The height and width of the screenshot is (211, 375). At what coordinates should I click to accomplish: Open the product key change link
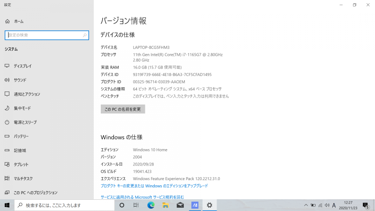click(154, 186)
